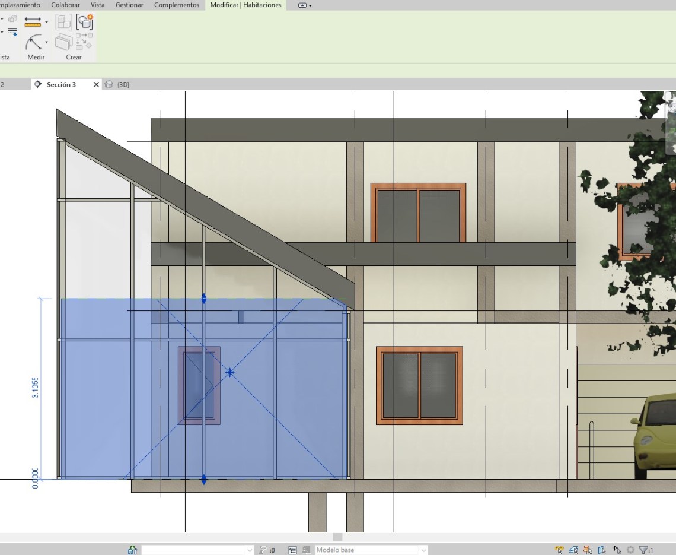Toggle Select Underlay Elements option
Image resolution: width=676 pixels, height=555 pixels.
click(573, 550)
